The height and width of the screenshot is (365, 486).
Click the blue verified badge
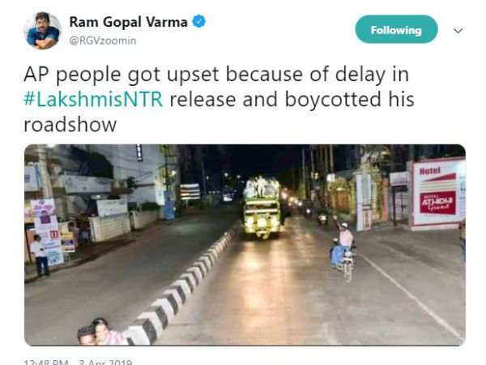(x=199, y=22)
